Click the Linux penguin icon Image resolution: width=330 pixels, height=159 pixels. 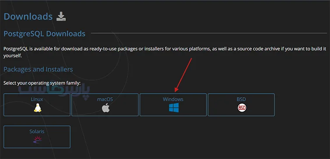37,108
